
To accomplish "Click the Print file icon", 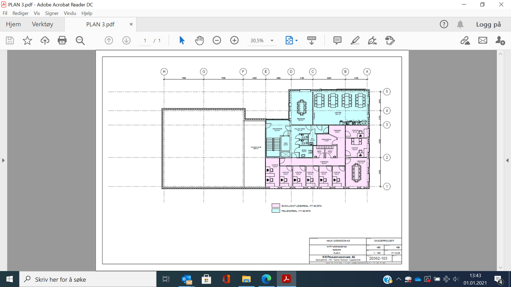I will pos(62,40).
